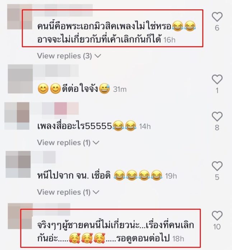Open avatar of the 18h commenter
The height and width of the screenshot is (250, 232).
(20, 216)
